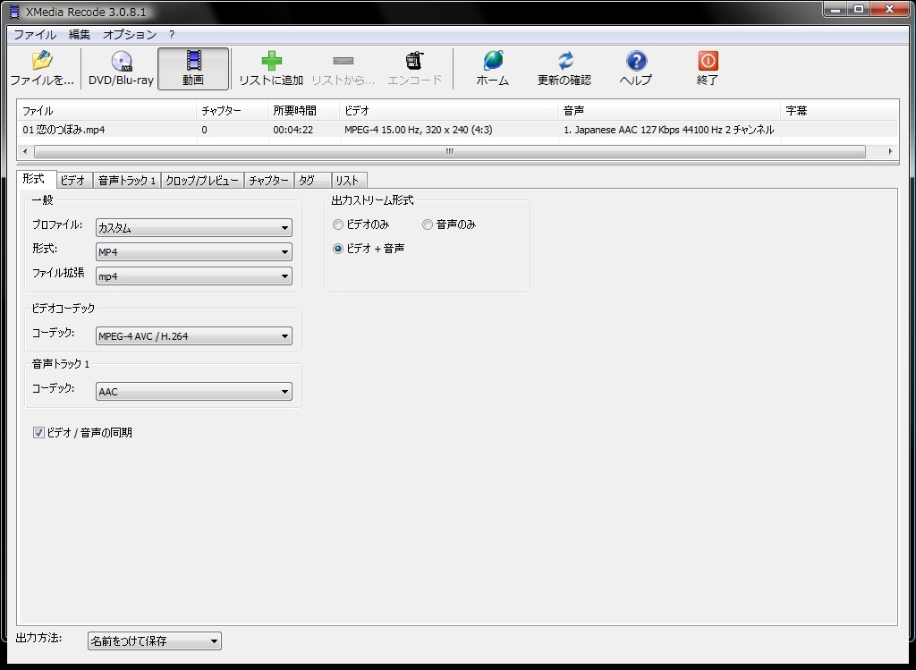Click the file list scroll right arrow
The width and height of the screenshot is (916, 670).
890,152
